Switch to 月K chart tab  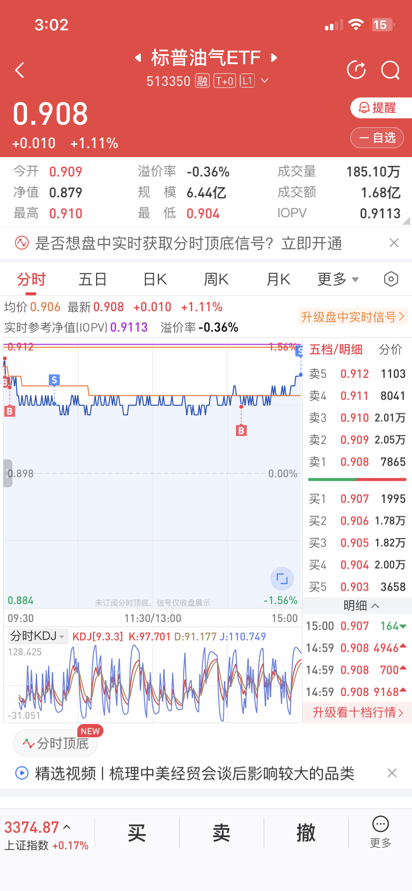click(x=278, y=279)
